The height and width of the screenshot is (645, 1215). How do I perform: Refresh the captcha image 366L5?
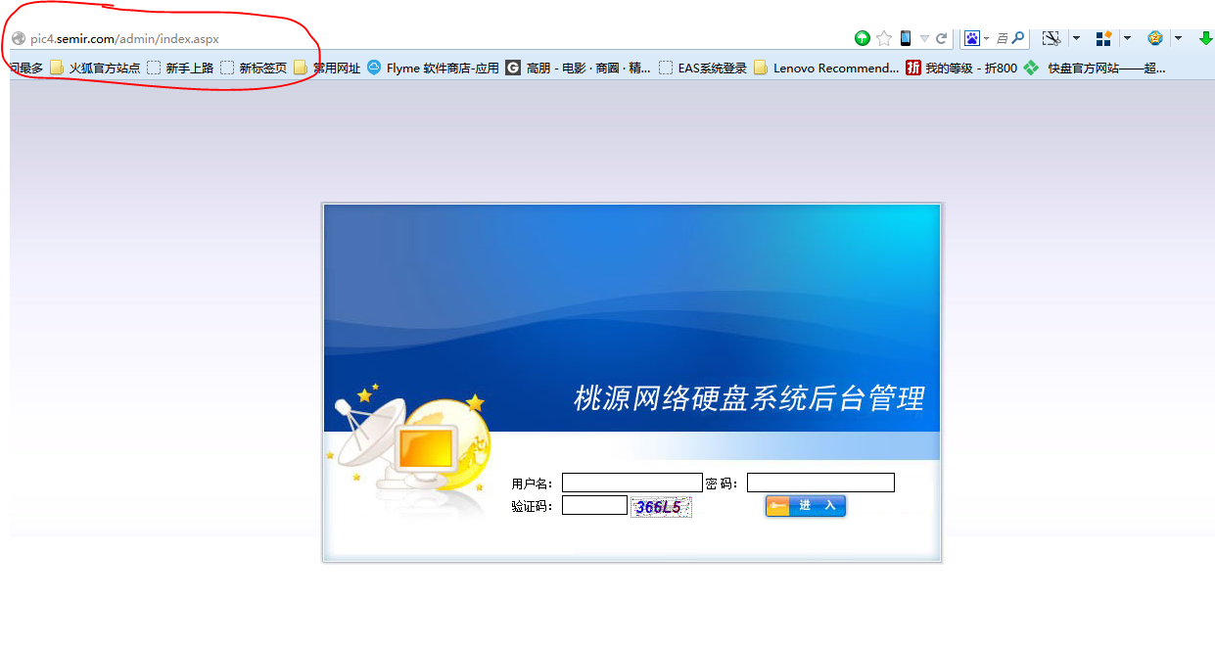pyautogui.click(x=661, y=507)
